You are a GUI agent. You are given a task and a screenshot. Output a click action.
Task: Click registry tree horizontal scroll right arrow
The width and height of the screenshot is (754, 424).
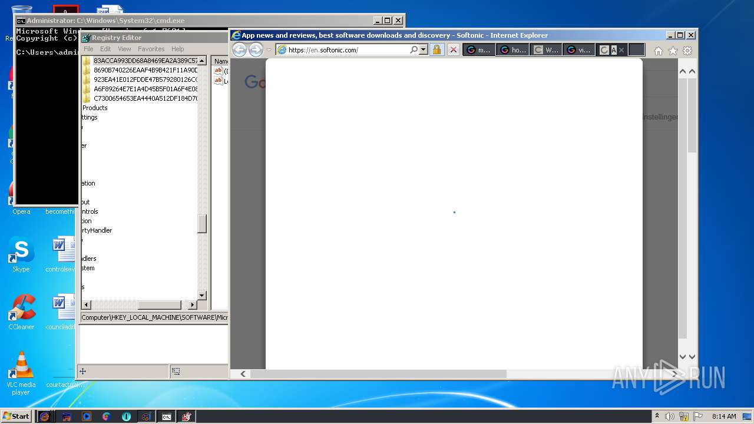193,304
